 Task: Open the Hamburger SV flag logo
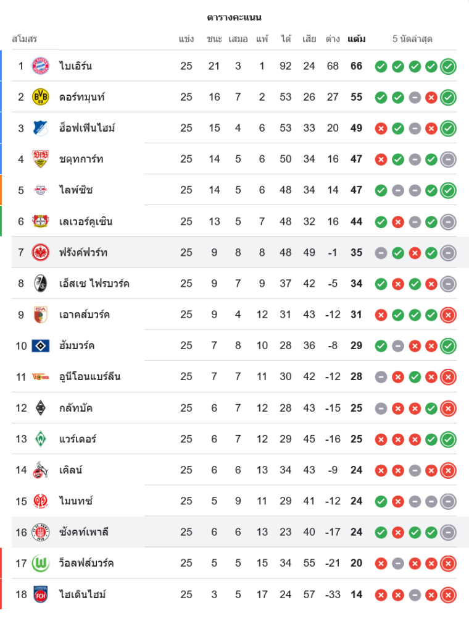pyautogui.click(x=41, y=345)
